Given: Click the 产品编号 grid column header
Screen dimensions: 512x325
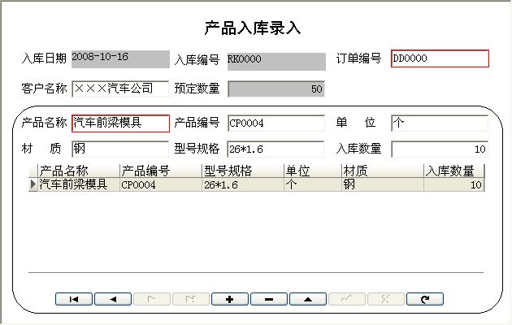Looking at the screenshot, I should point(161,171).
